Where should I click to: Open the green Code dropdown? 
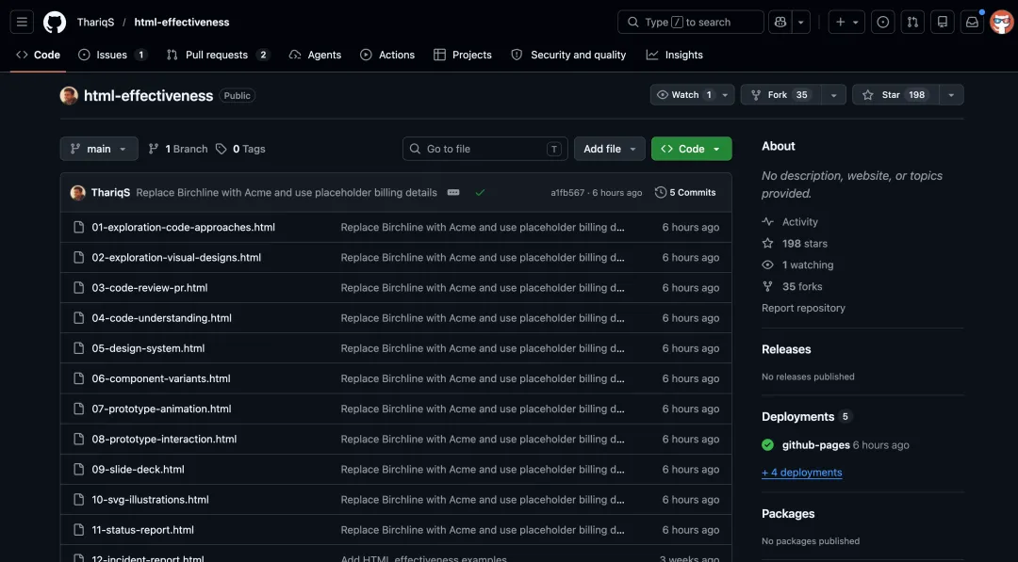pos(692,149)
